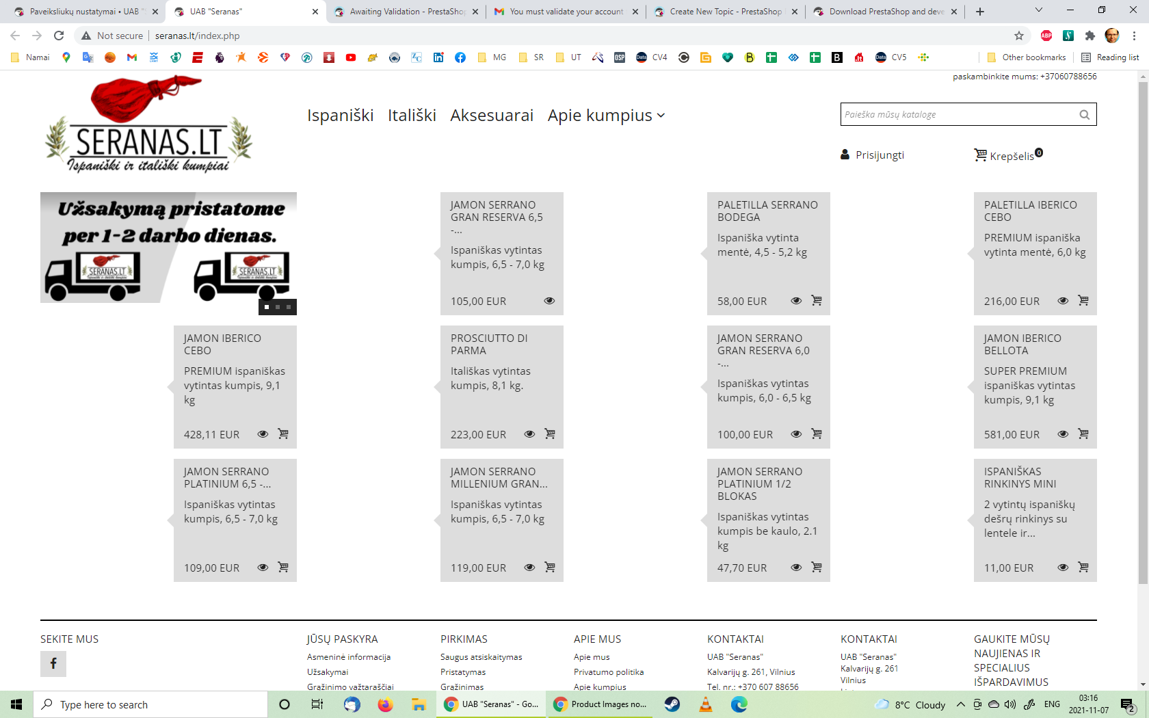The image size is (1149, 718).
Task: Add Jamon Serrano Gran Reserva 6,0 to cart
Action: tap(817, 434)
